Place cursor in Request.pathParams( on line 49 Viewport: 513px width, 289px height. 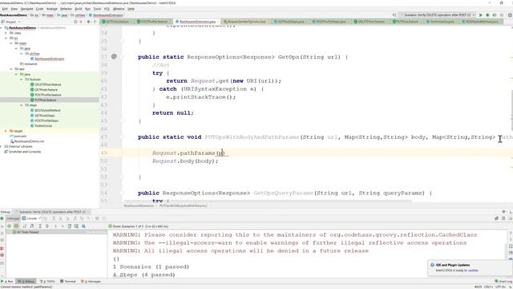(x=188, y=153)
